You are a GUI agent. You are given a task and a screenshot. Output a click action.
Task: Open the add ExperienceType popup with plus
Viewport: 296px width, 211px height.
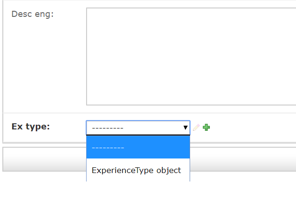[206, 128]
